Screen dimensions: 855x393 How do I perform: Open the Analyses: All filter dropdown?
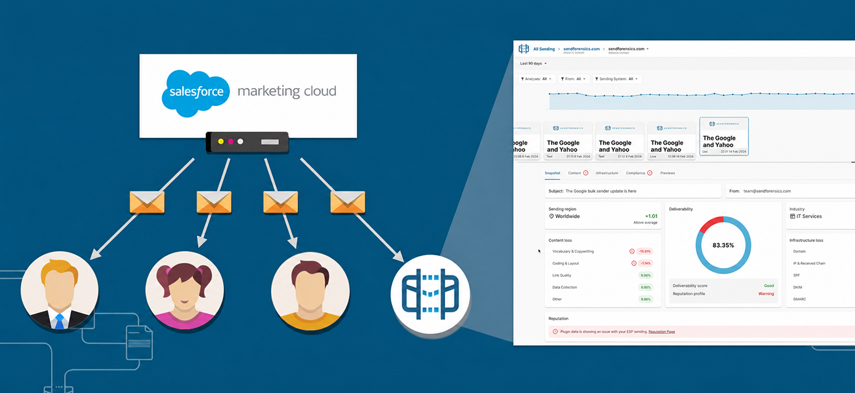(537, 79)
